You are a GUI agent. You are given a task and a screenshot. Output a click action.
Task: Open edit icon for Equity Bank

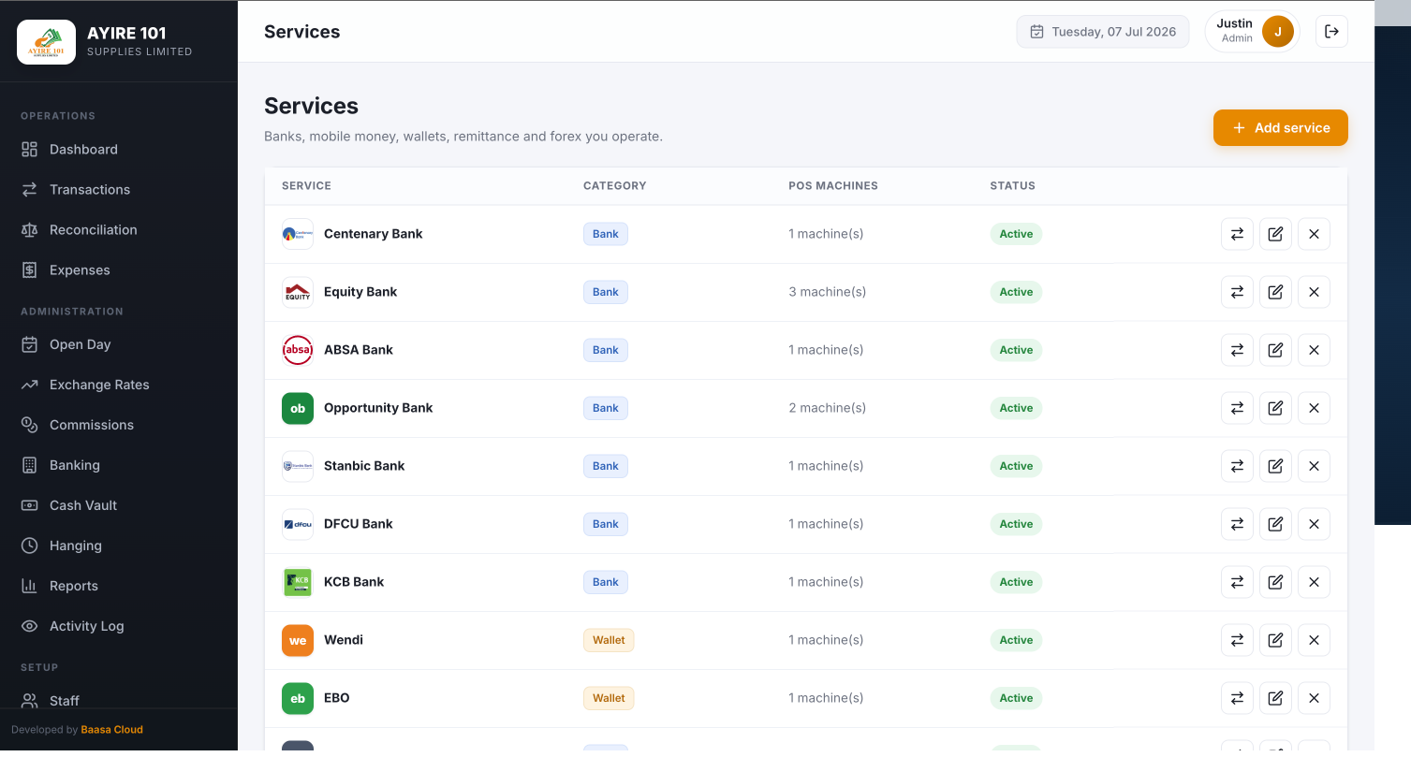[1275, 292]
